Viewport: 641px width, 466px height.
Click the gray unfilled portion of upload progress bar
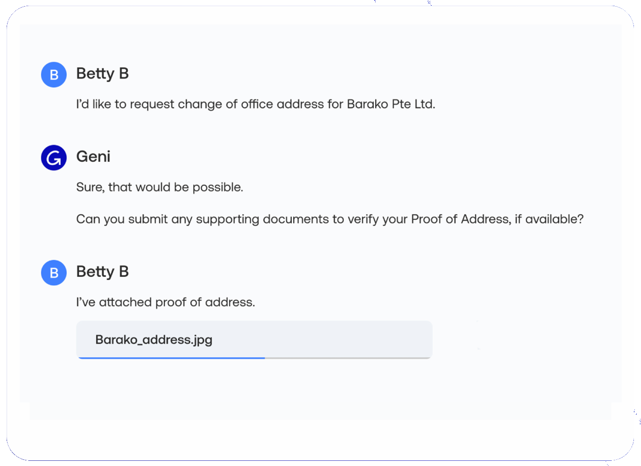pos(348,358)
